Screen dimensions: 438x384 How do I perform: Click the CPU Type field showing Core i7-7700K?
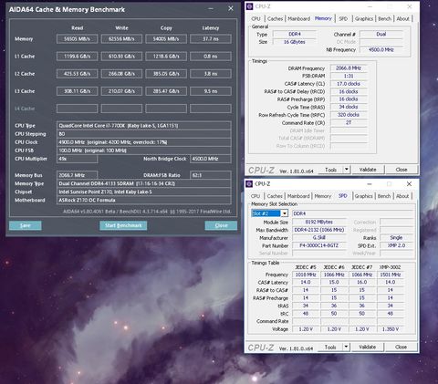144,126
